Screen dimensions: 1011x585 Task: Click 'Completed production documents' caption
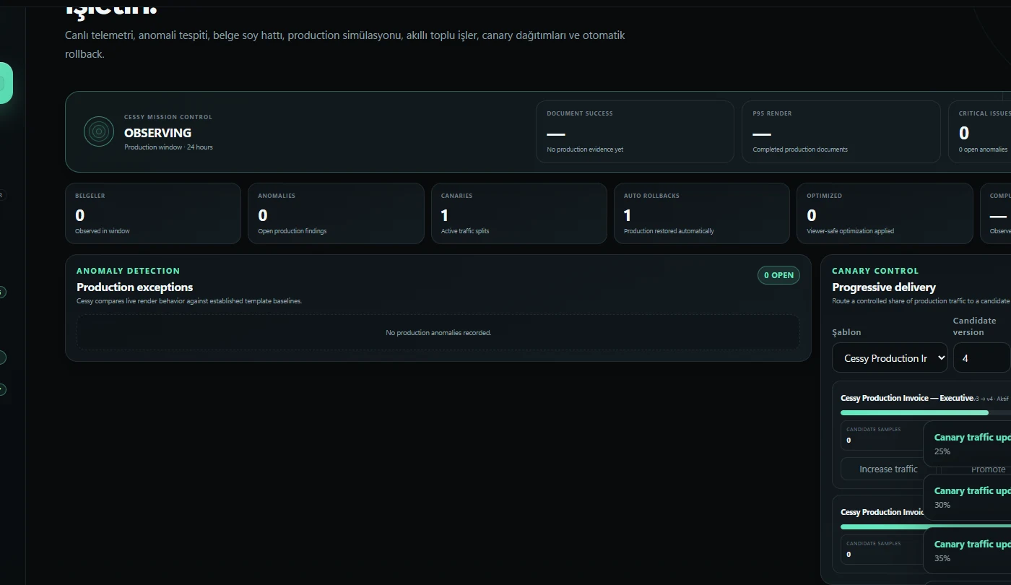pyautogui.click(x=800, y=149)
